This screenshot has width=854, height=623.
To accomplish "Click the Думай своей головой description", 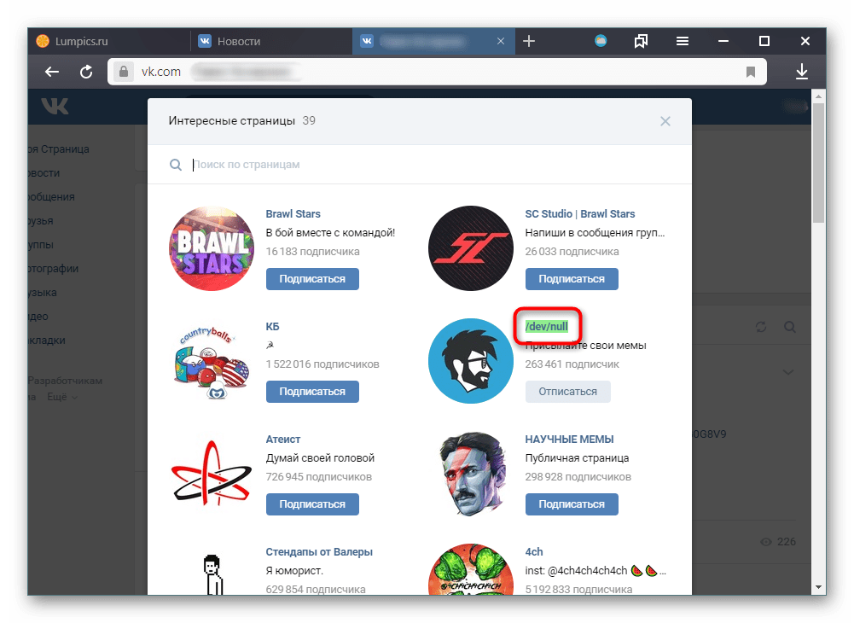I will click(x=320, y=457).
